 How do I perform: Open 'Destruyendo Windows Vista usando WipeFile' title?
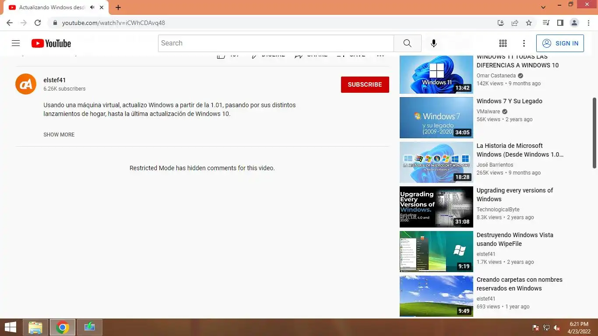(515, 239)
